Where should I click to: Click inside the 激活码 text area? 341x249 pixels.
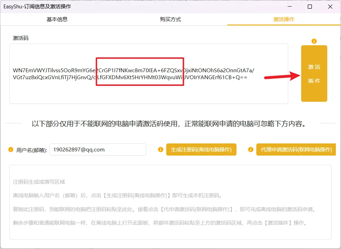pos(149,74)
